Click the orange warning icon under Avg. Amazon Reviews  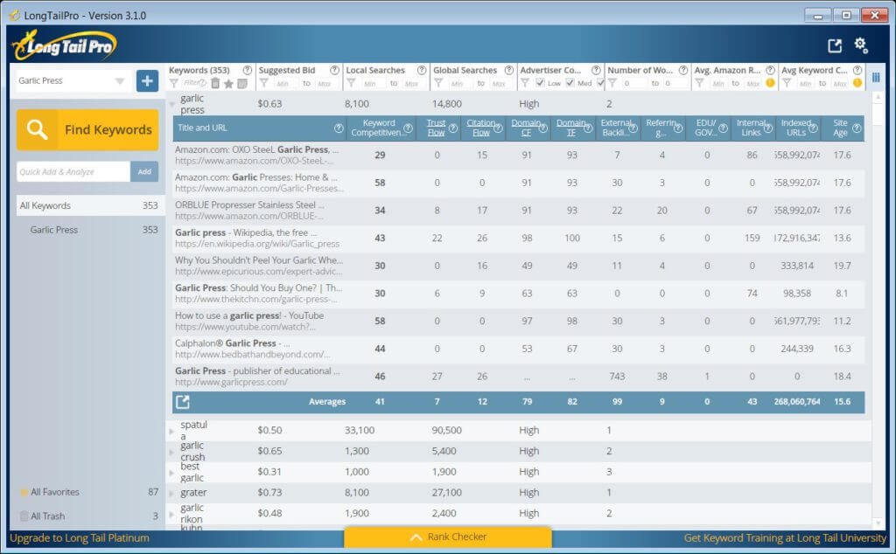[770, 83]
